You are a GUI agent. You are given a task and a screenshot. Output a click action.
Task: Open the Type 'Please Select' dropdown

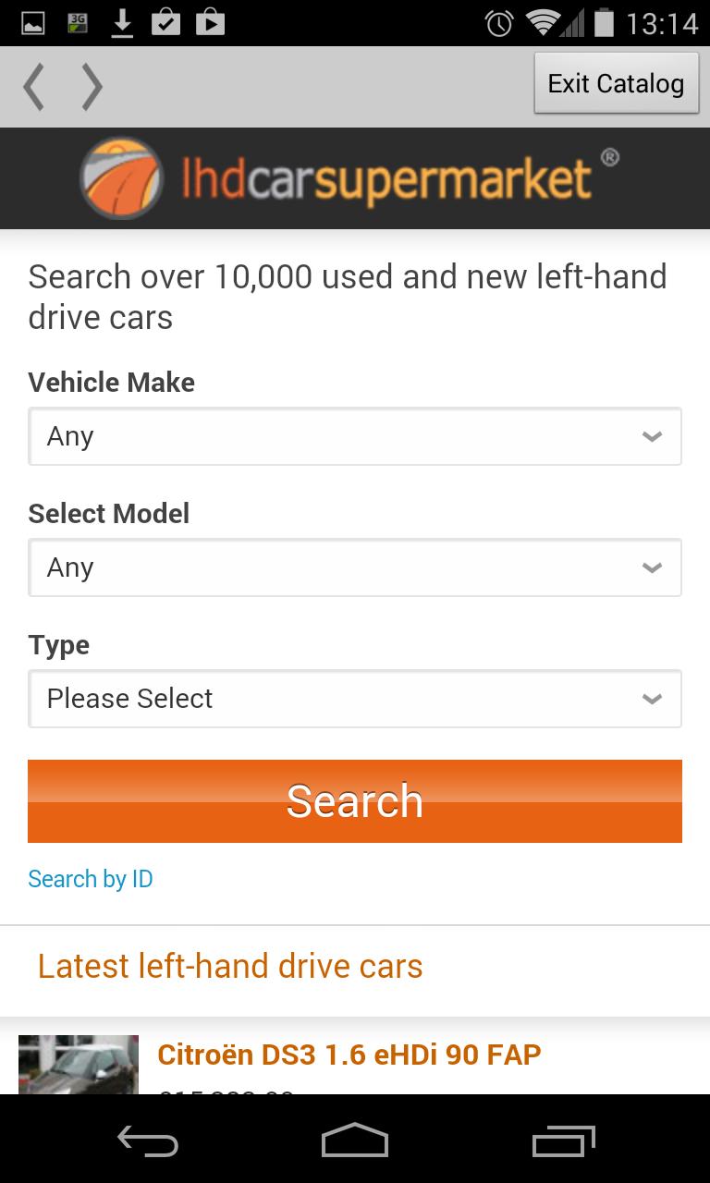(355, 699)
